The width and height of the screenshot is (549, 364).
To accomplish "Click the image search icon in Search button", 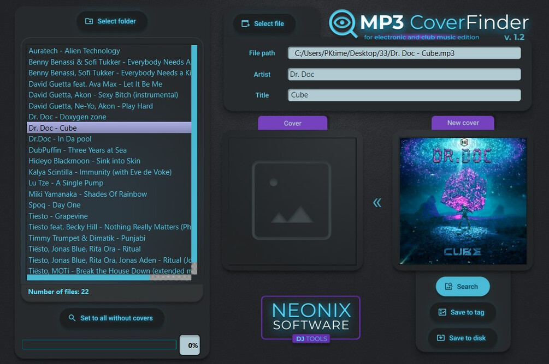I will click(448, 287).
